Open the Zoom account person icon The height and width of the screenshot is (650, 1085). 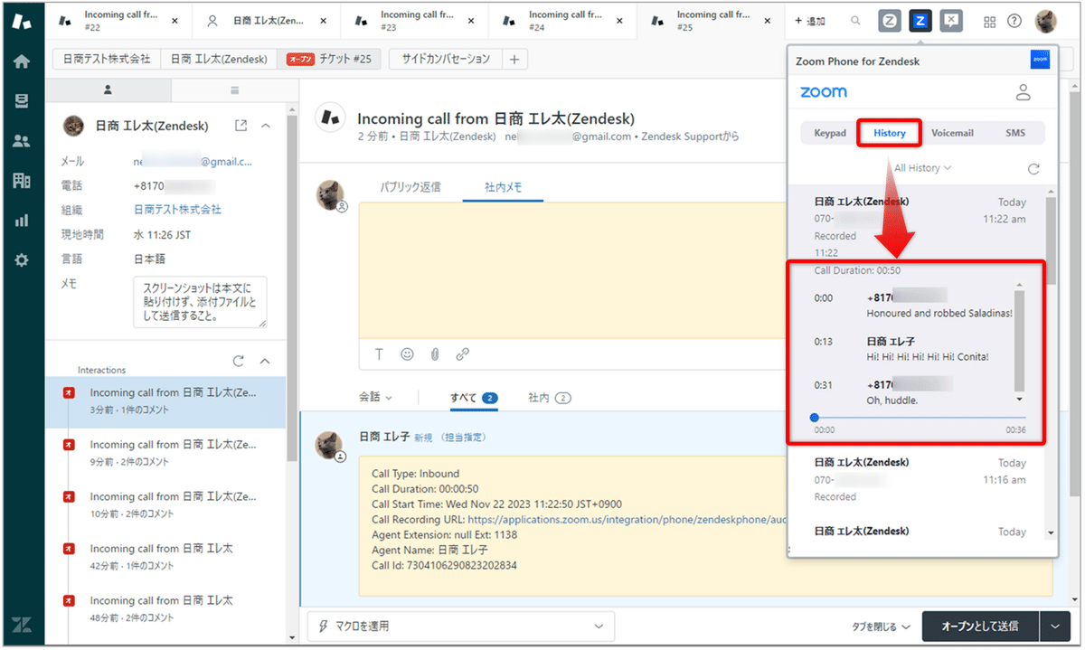1024,92
